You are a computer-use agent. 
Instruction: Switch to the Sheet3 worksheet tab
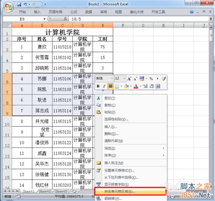[x=61, y=191]
